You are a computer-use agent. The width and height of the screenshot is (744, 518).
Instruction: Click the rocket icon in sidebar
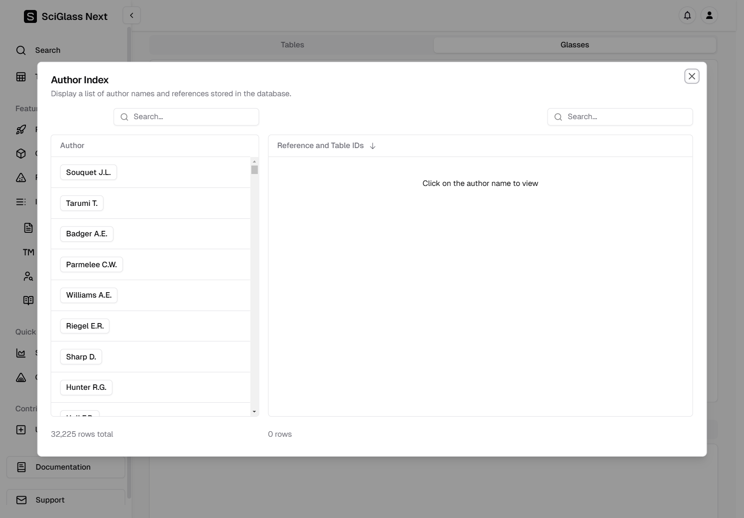point(21,130)
